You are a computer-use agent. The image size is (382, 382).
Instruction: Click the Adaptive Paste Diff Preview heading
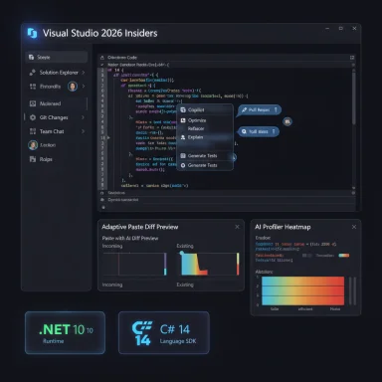[x=140, y=227]
